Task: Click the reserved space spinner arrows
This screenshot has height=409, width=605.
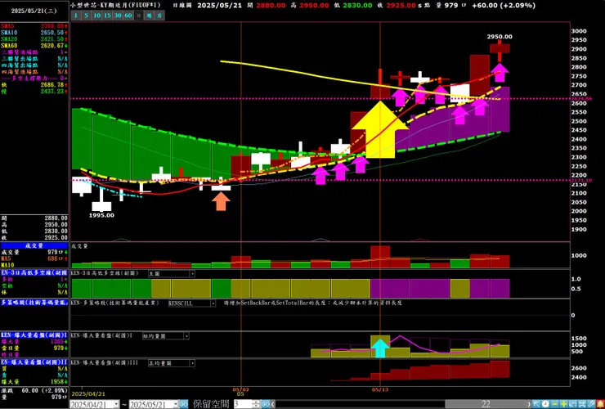Action: coord(257,404)
